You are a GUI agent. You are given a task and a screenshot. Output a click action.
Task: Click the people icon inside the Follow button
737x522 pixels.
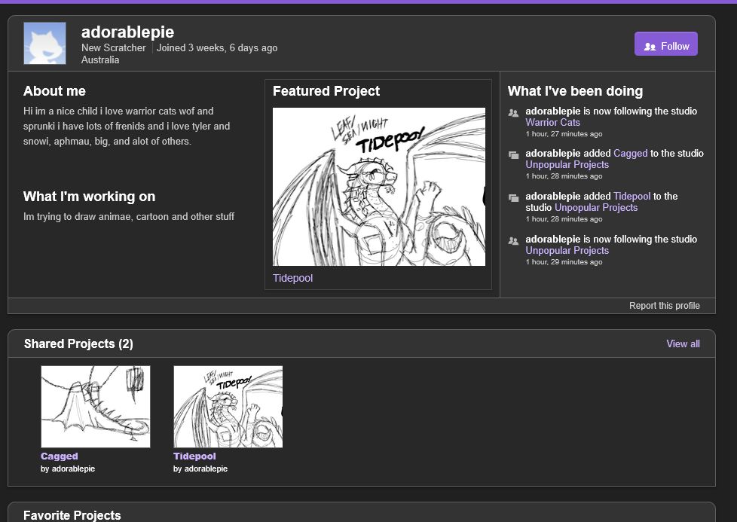(x=650, y=47)
